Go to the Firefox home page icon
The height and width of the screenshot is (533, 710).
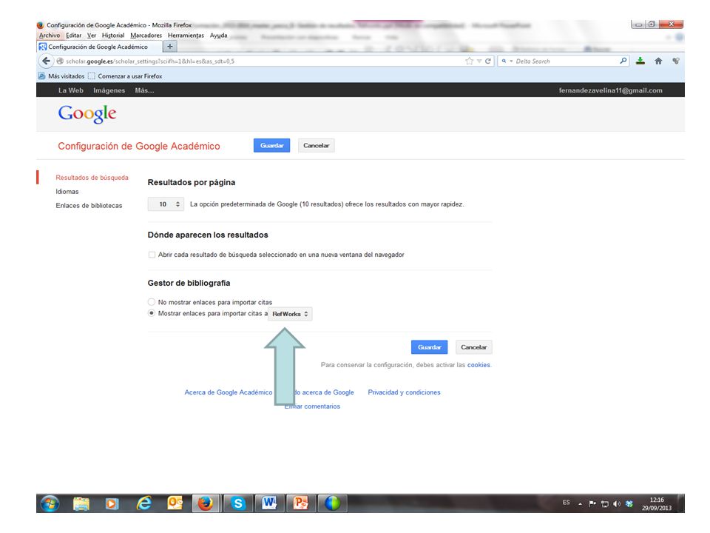[x=658, y=61]
